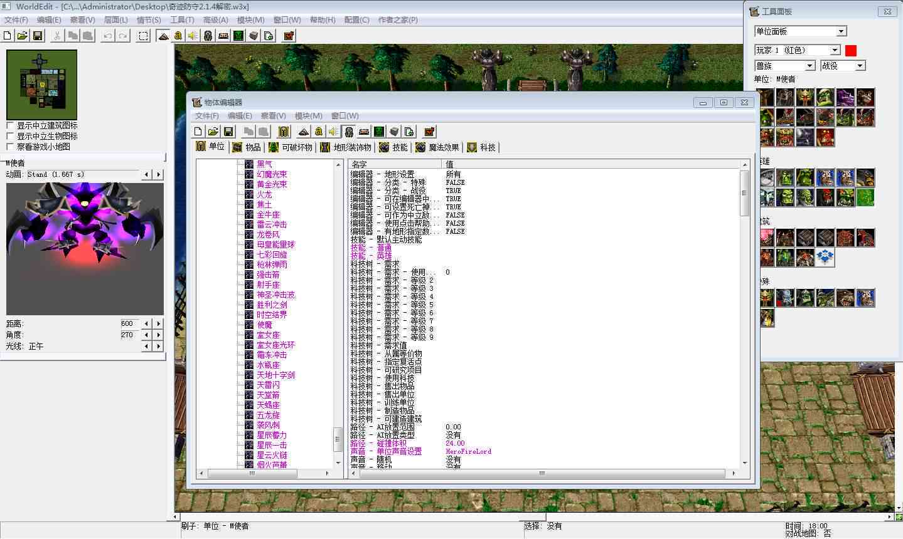
Task: Open Object editor helmet icon in WorldEdit toolbar
Action: [x=208, y=36]
